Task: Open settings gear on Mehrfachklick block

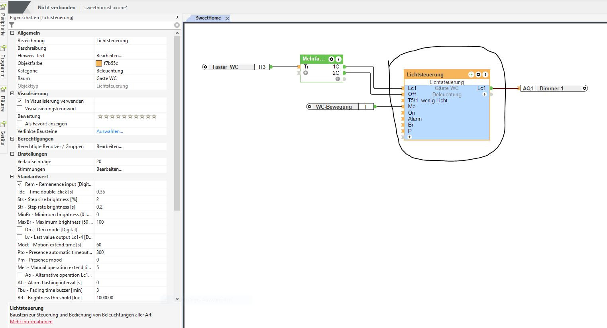Action: [331, 59]
